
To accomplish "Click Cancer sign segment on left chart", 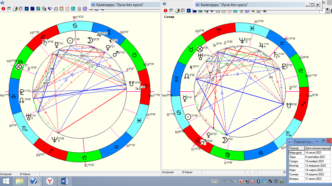I will click(x=75, y=26).
